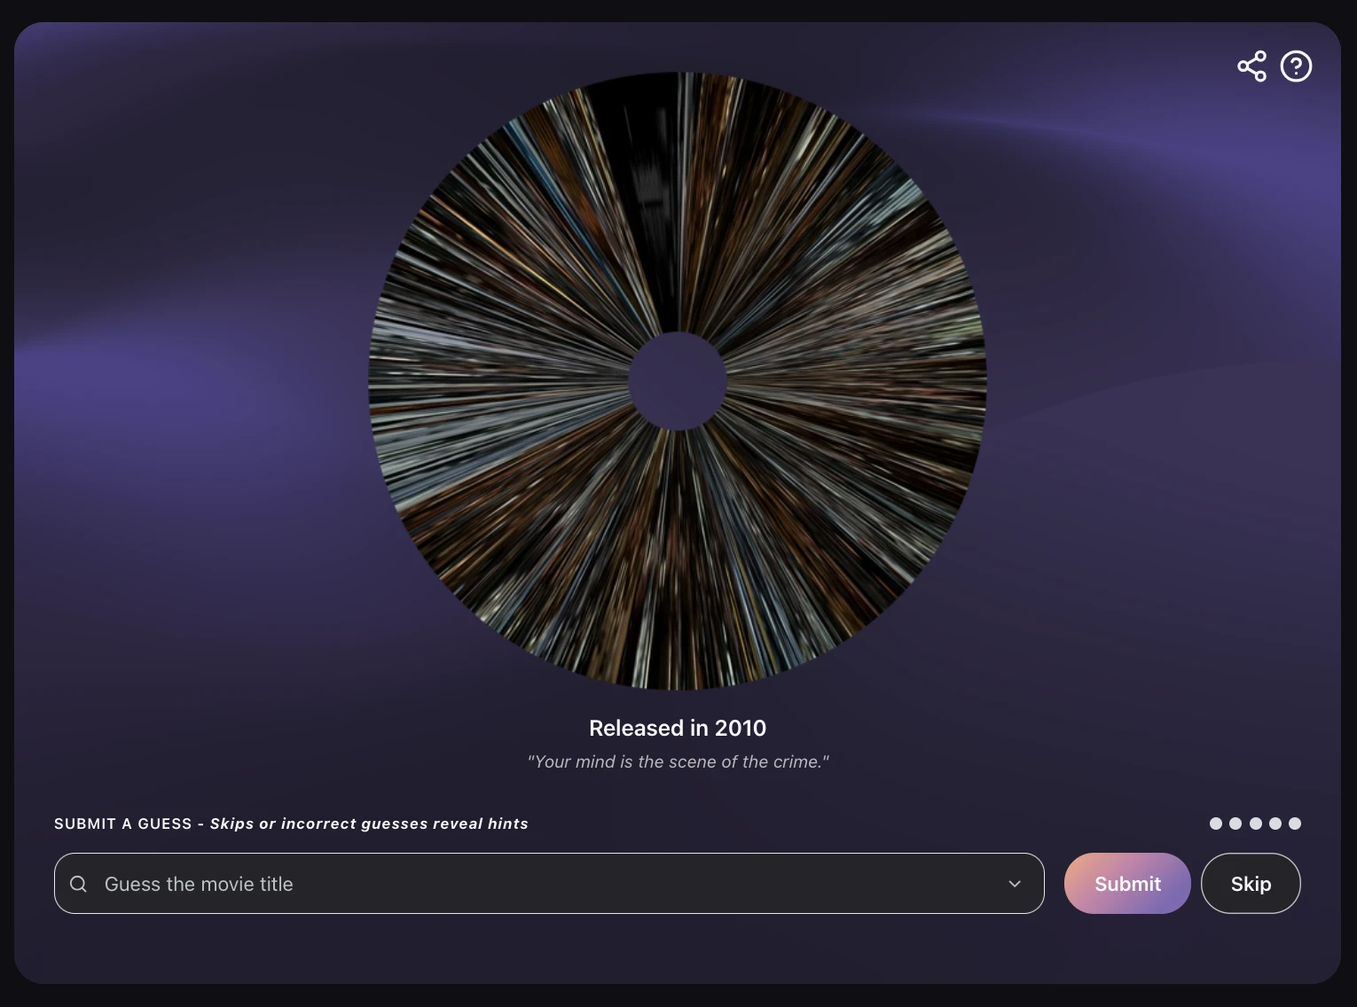
Task: Click the search magnifier icon in guess field
Action: (78, 884)
